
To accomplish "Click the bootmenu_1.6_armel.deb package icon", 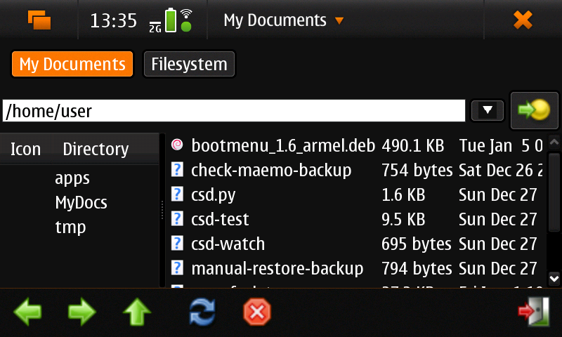I will 178,146.
